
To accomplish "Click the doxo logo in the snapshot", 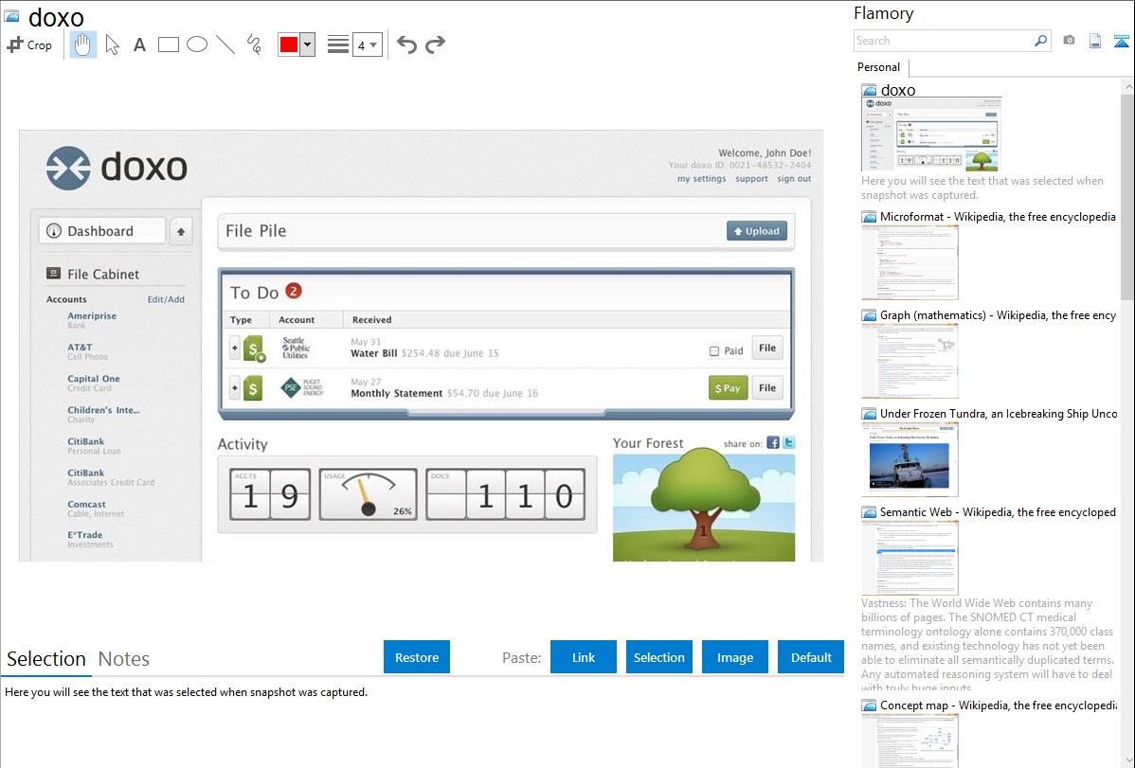I will point(117,168).
